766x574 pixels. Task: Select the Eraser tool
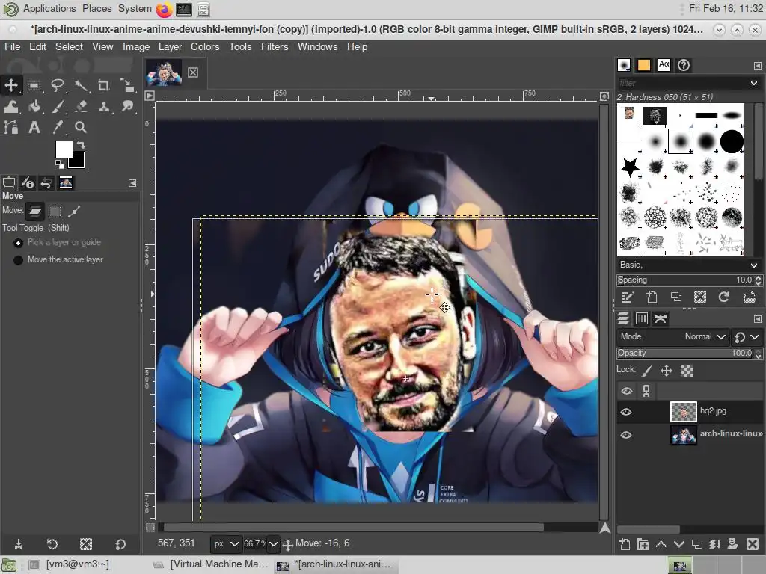click(x=81, y=106)
